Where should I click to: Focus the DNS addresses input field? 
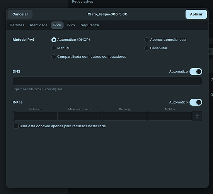tap(107, 81)
